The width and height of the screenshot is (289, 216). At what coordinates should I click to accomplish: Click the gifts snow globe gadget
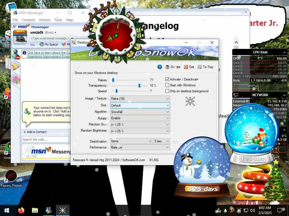point(252,134)
